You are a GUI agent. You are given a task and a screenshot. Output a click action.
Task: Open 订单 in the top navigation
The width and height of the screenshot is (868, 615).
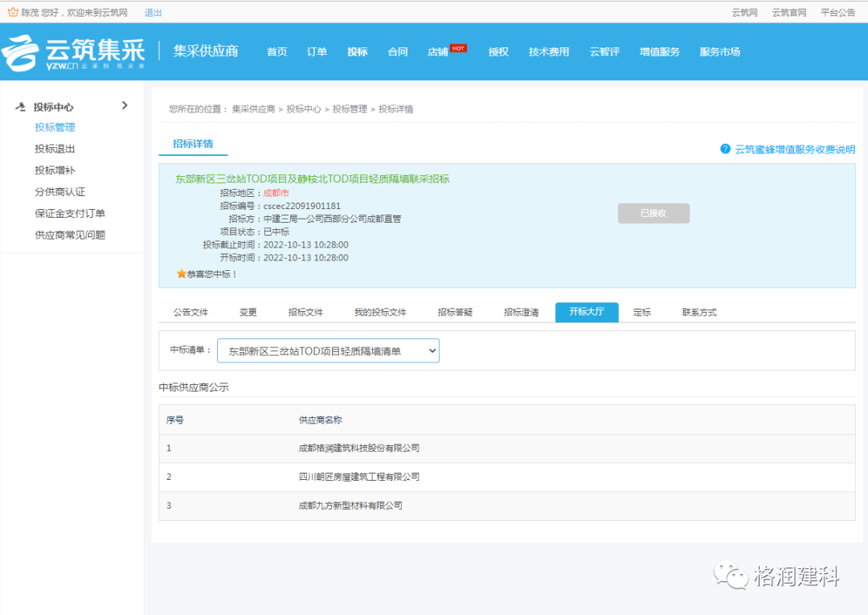(x=317, y=51)
